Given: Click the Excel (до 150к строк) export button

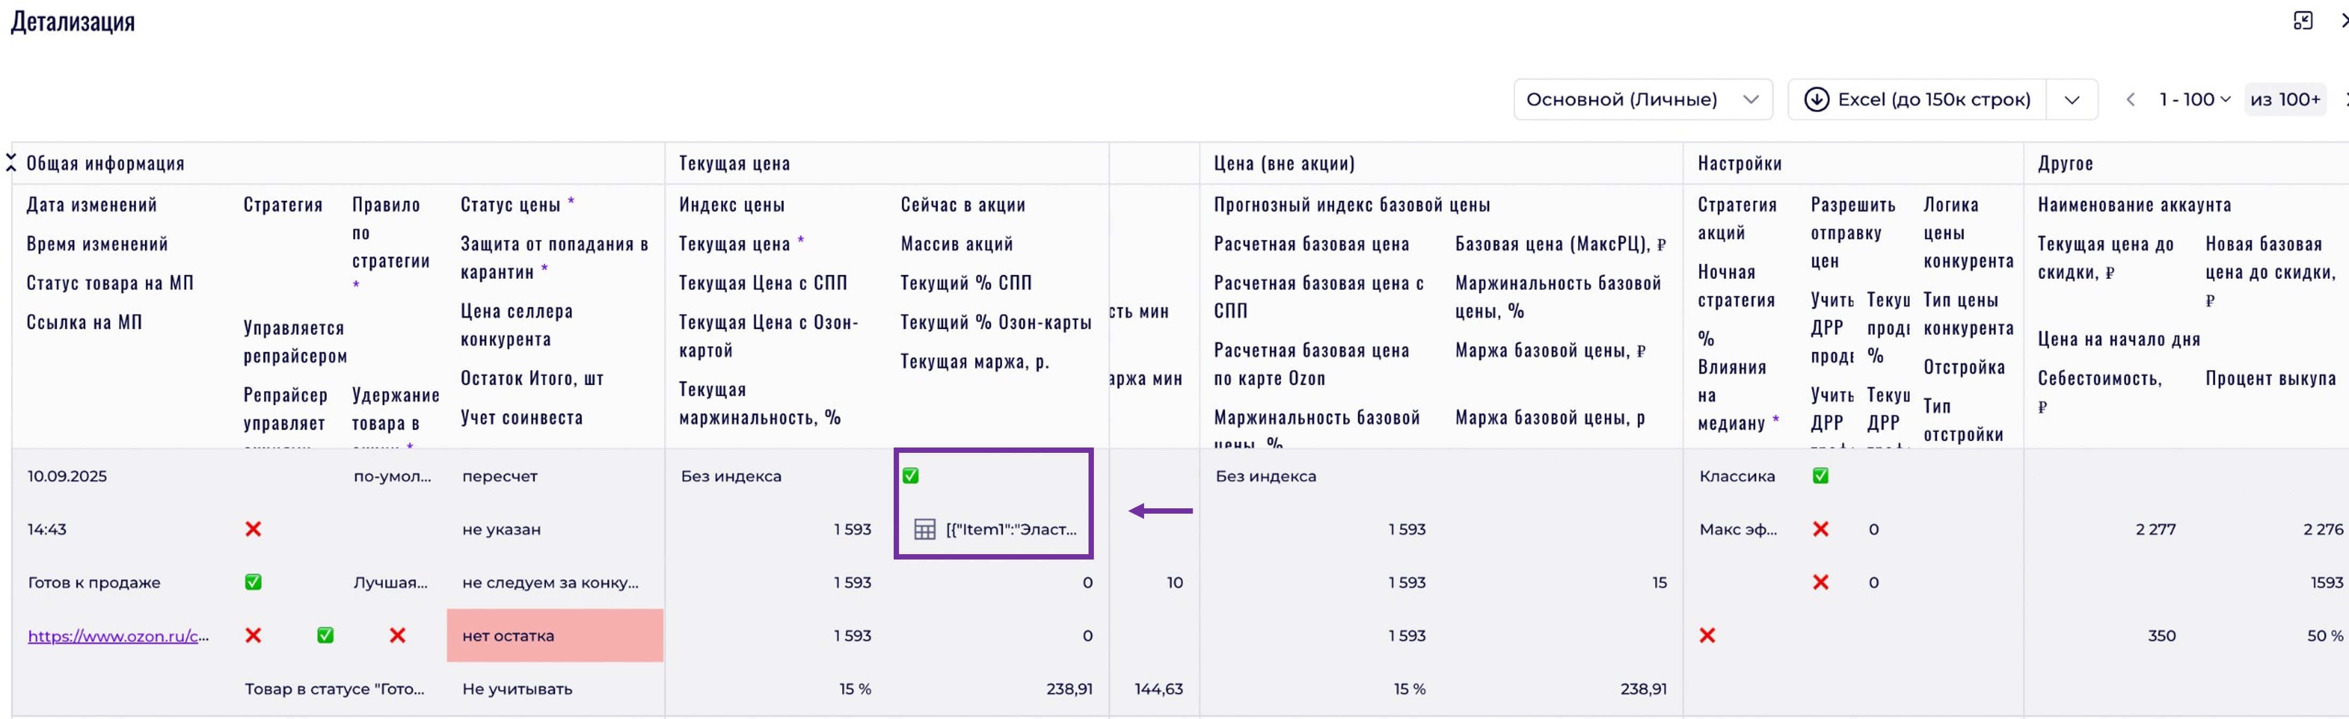Looking at the screenshot, I should click(1933, 99).
